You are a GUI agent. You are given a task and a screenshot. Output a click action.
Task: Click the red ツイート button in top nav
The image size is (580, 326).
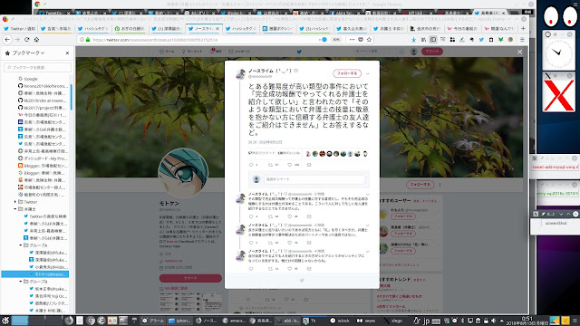pyautogui.click(x=432, y=52)
